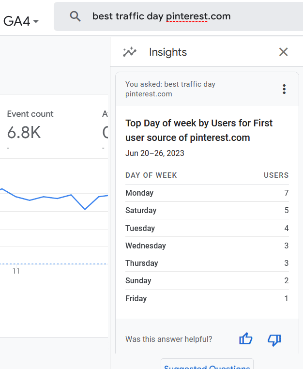Open the three-dot options menu
303x369 pixels.
click(x=284, y=89)
